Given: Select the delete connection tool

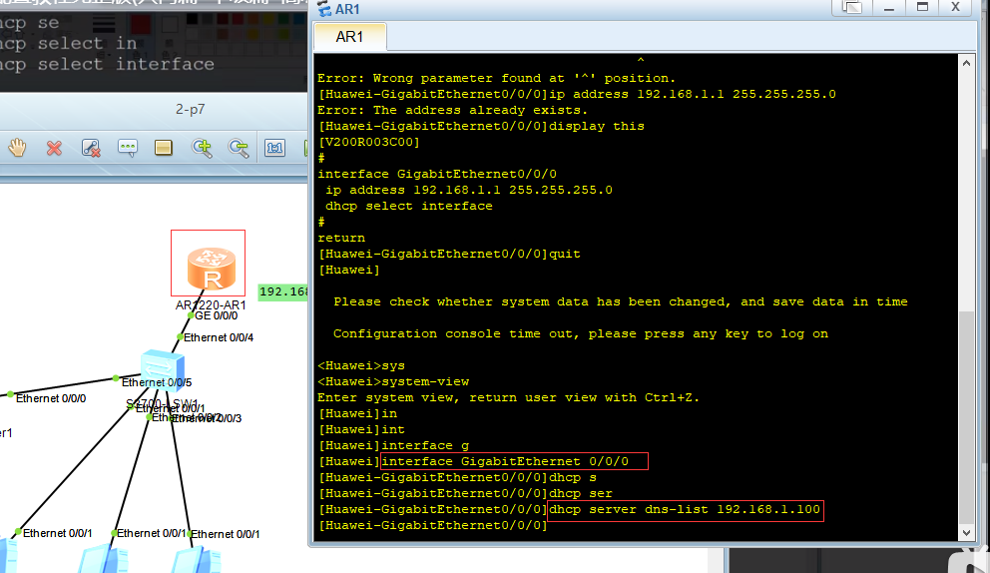Looking at the screenshot, I should [91, 148].
